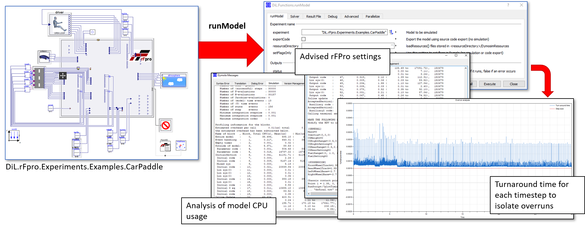Close the settings log window

[466, 55]
